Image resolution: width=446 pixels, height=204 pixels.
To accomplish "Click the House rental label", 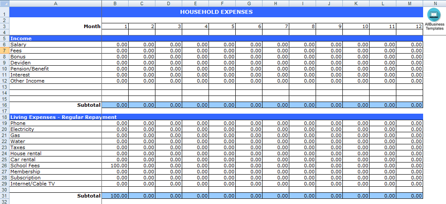I will [x=26, y=153].
